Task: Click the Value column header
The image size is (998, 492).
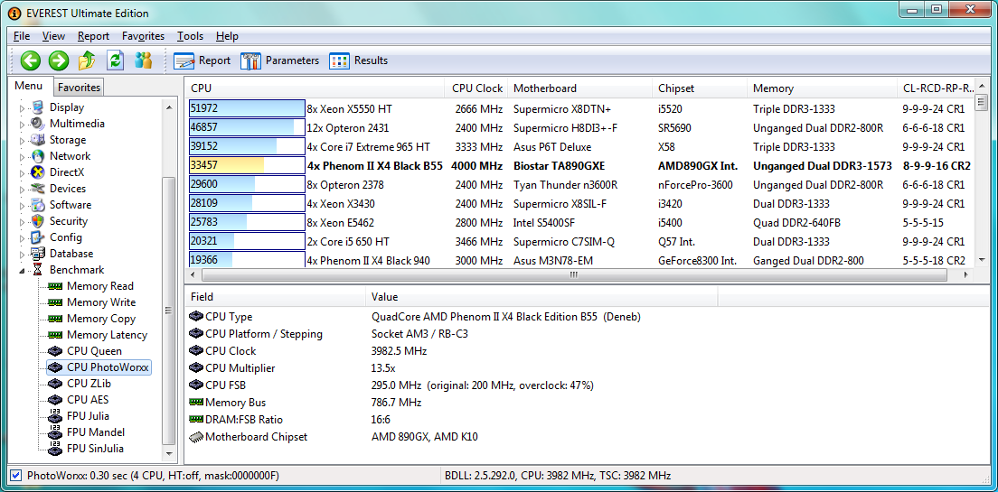Action: point(541,297)
